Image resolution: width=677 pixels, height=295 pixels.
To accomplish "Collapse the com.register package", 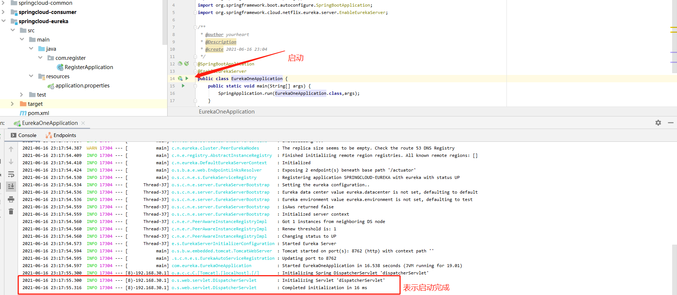I will click(x=40, y=58).
